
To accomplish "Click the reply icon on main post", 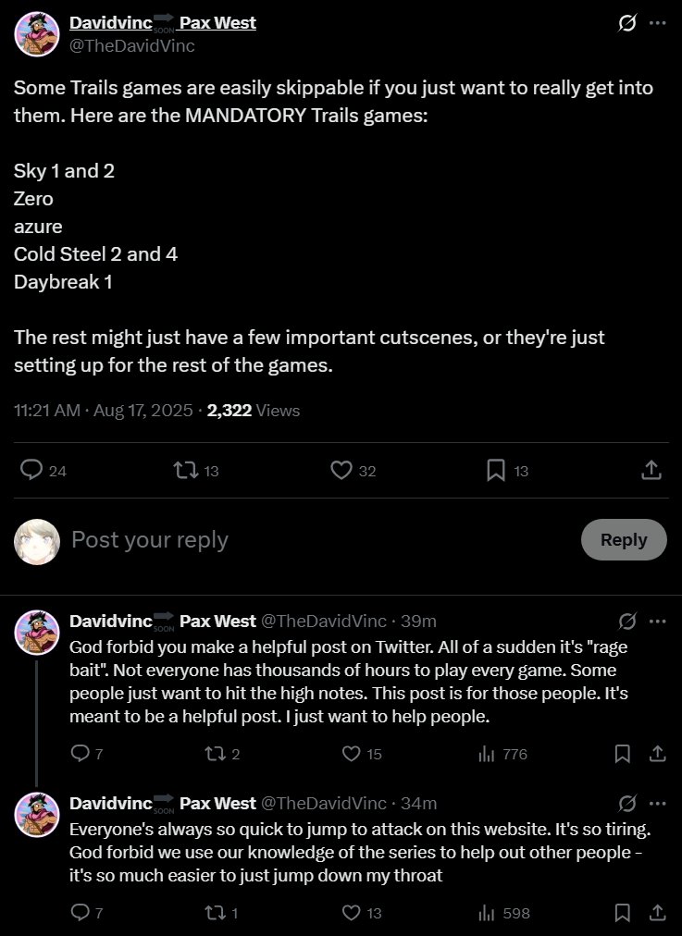I will coord(32,470).
